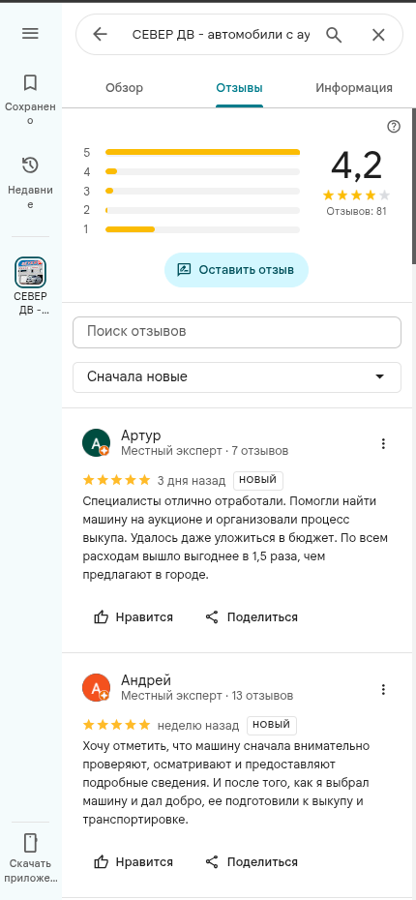Open Артур reviewer name link

141,435
